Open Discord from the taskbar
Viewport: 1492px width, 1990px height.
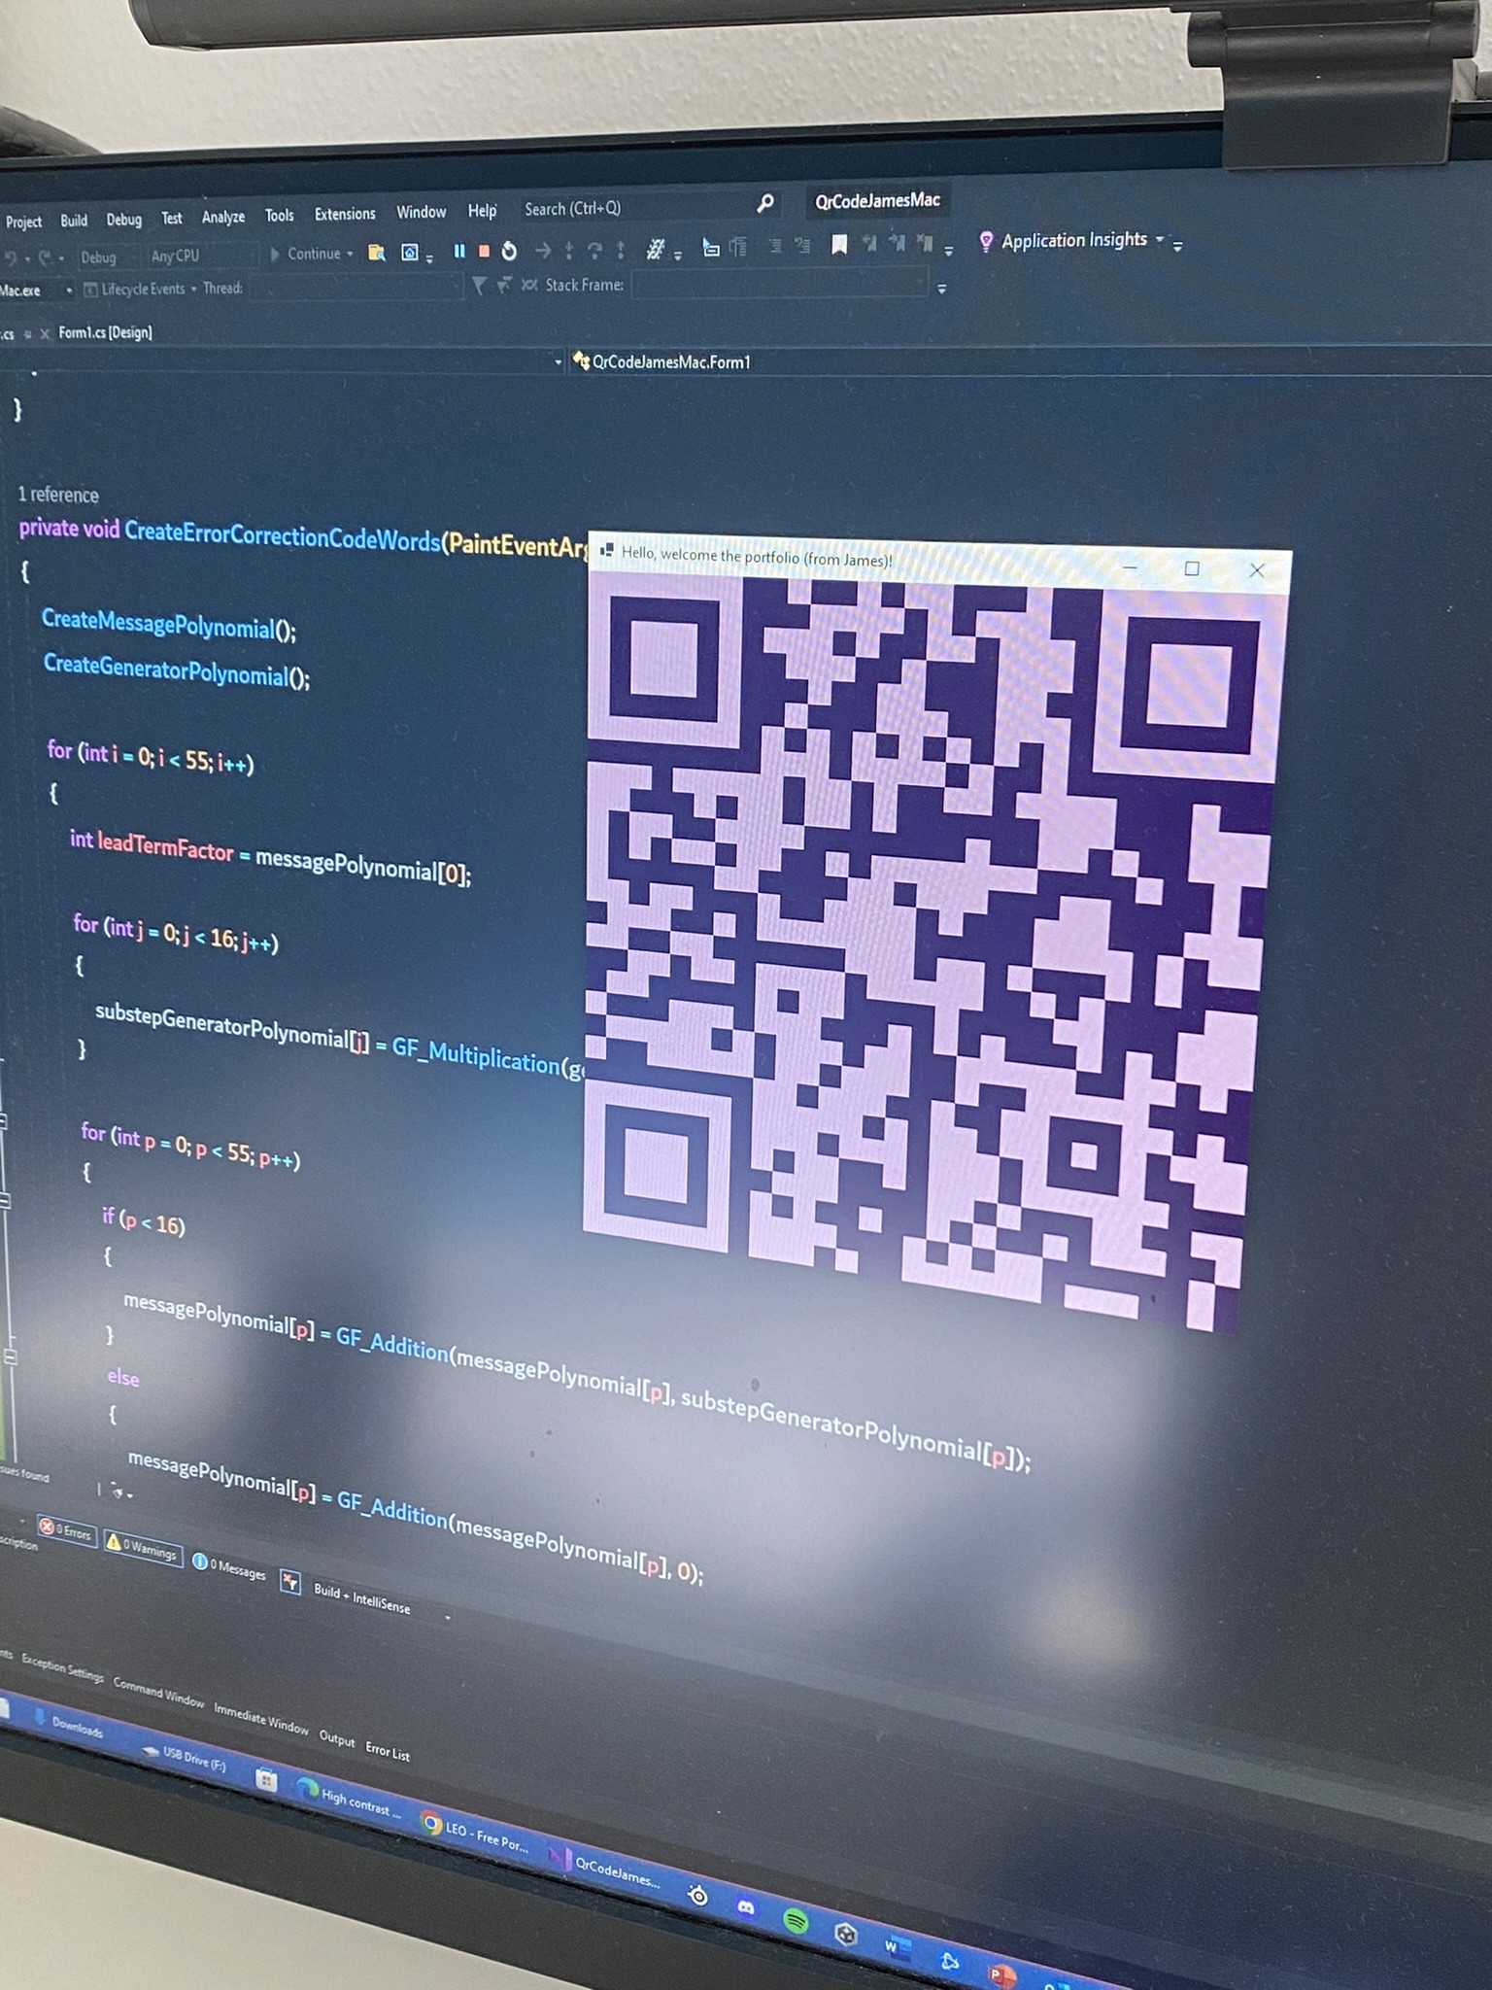coord(746,1908)
